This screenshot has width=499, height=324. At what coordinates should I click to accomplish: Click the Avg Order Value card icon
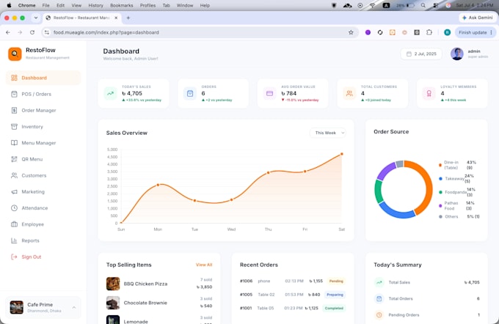coord(269,94)
